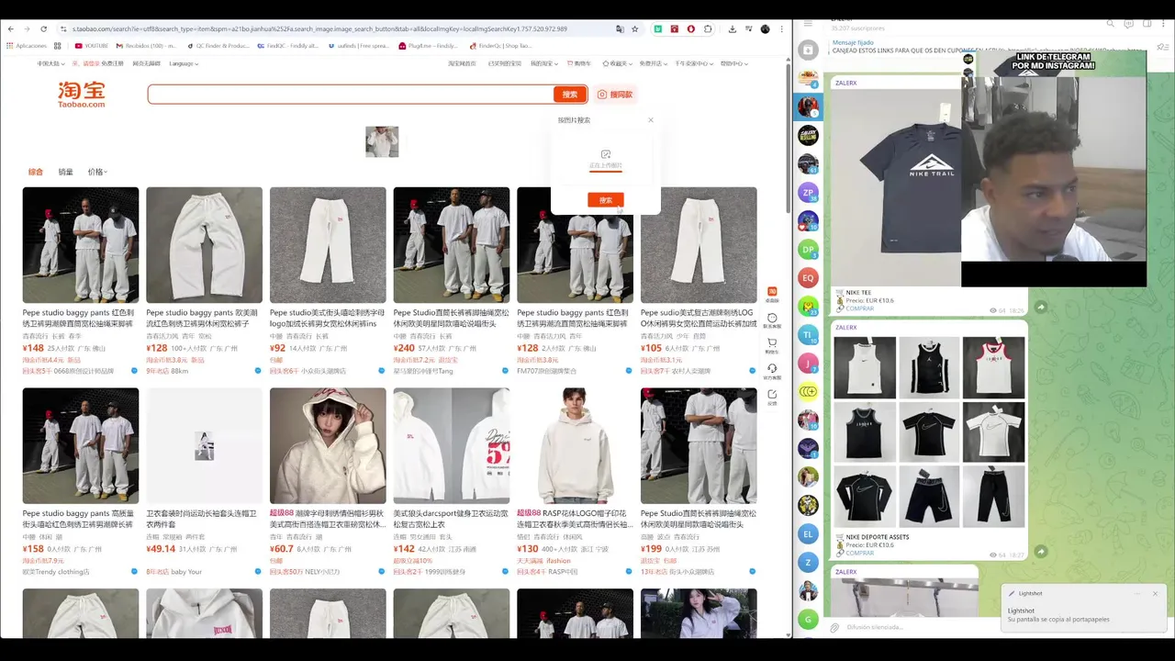The image size is (1175, 661).
Task: Open the Telegram chat header more options
Action: coord(1162,24)
